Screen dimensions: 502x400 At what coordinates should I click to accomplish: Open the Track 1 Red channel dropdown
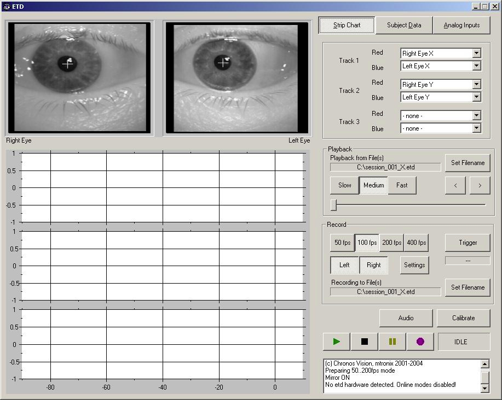pyautogui.click(x=440, y=53)
